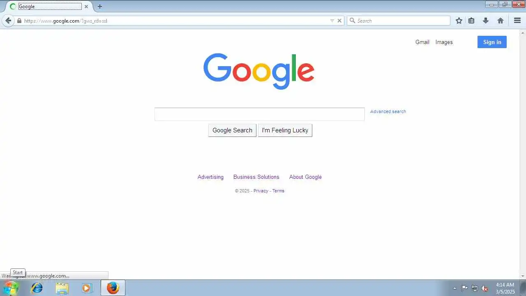
Task: Click the Show desktop strip
Action: click(x=523, y=288)
